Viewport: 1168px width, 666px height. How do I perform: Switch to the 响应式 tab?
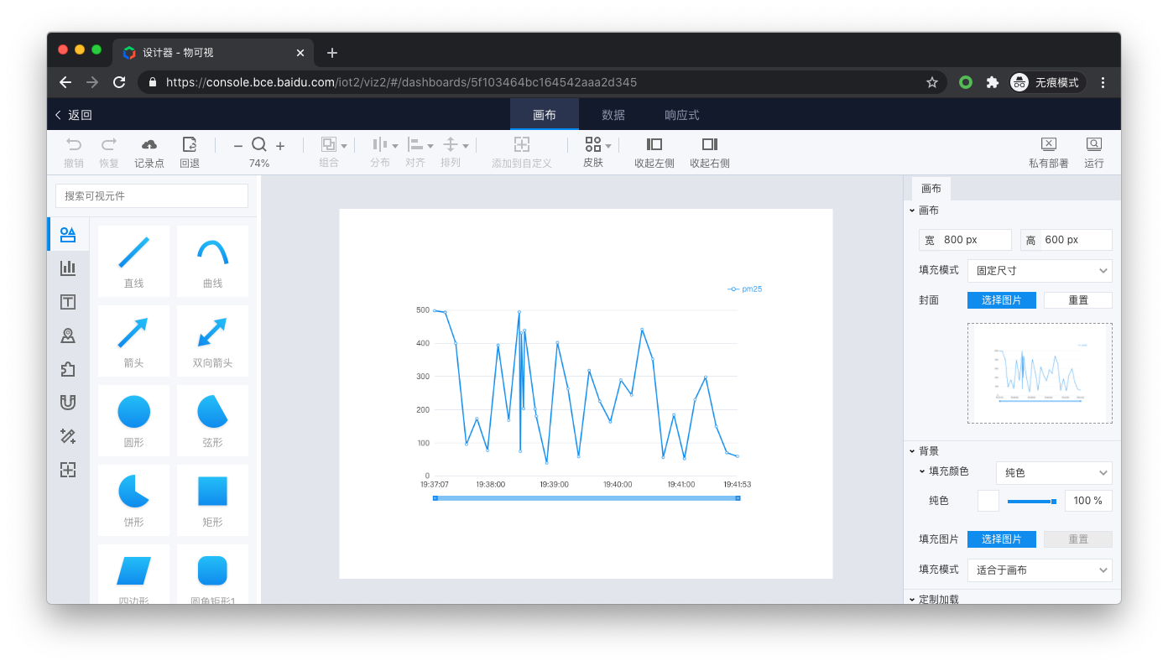tap(682, 115)
